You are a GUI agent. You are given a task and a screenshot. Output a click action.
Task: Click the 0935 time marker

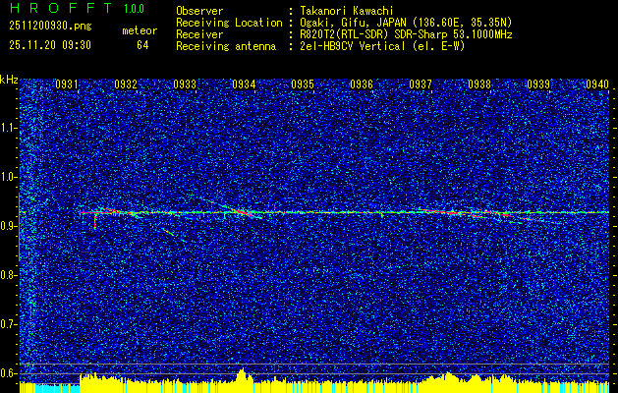tap(303, 84)
